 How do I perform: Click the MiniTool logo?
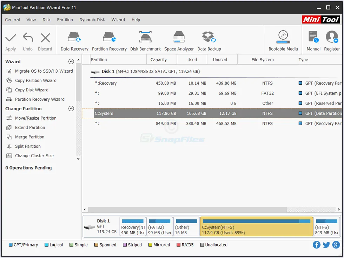pyautogui.click(x=321, y=20)
